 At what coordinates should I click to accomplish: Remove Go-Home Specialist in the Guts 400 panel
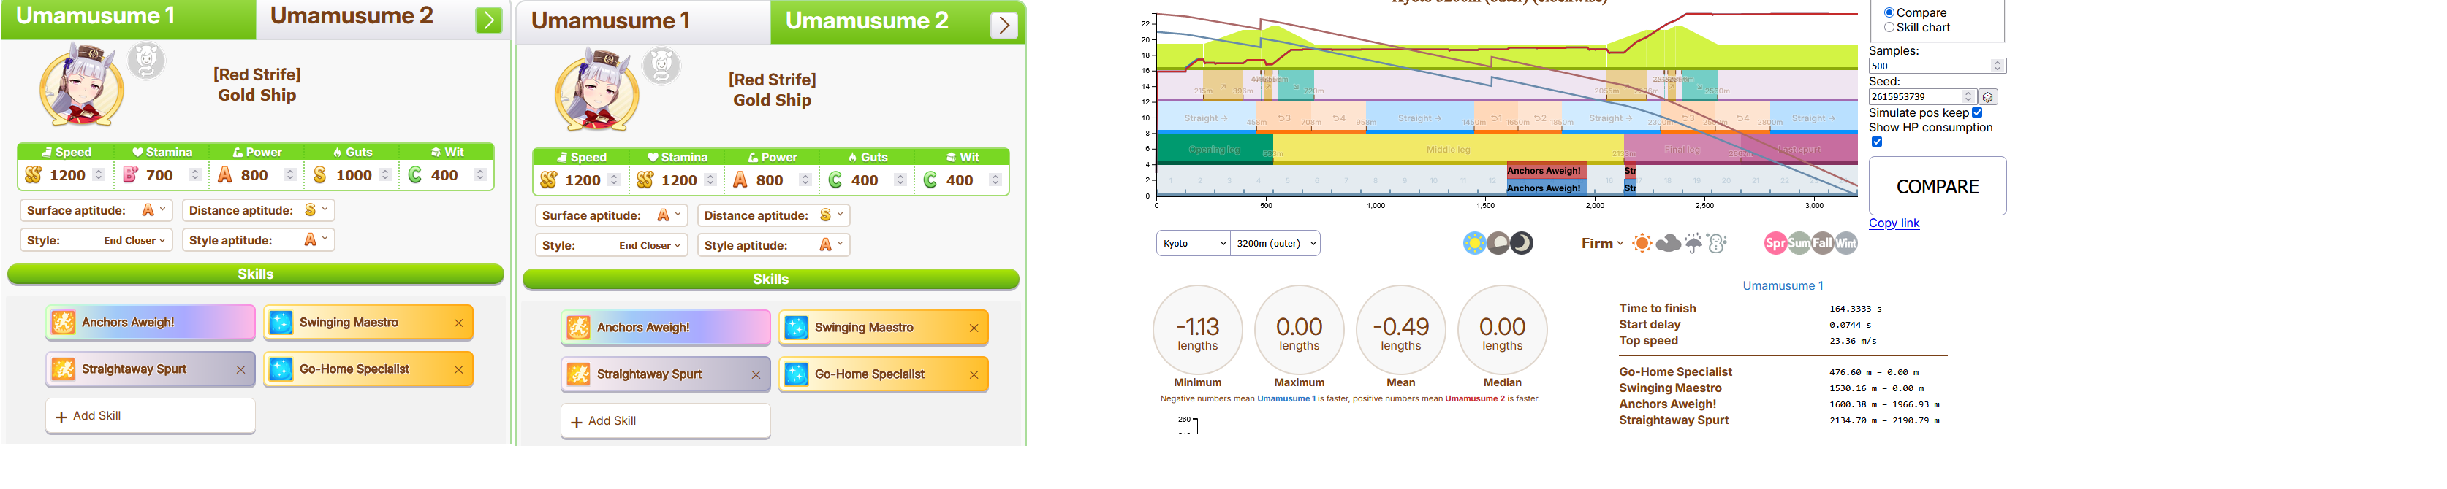point(974,374)
